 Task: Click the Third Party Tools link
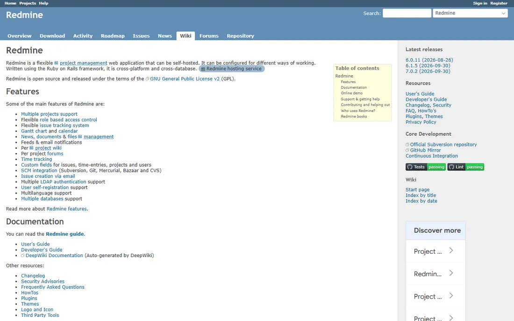pyautogui.click(x=40, y=315)
